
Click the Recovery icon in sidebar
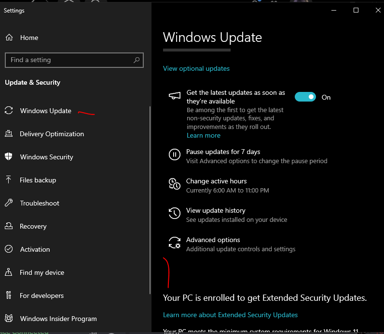coord(9,226)
